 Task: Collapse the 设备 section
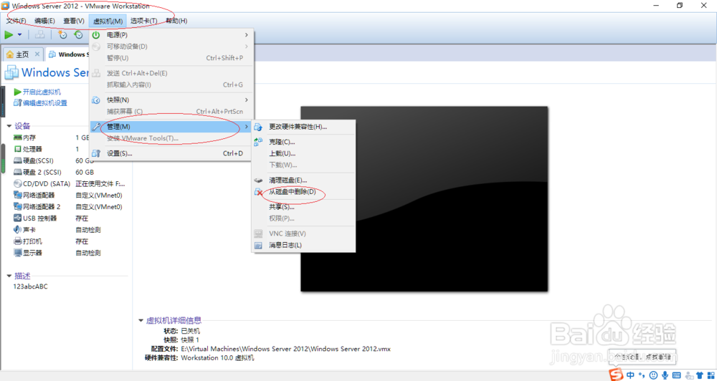(x=9, y=125)
